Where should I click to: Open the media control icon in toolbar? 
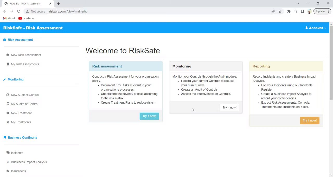tap(296, 11)
